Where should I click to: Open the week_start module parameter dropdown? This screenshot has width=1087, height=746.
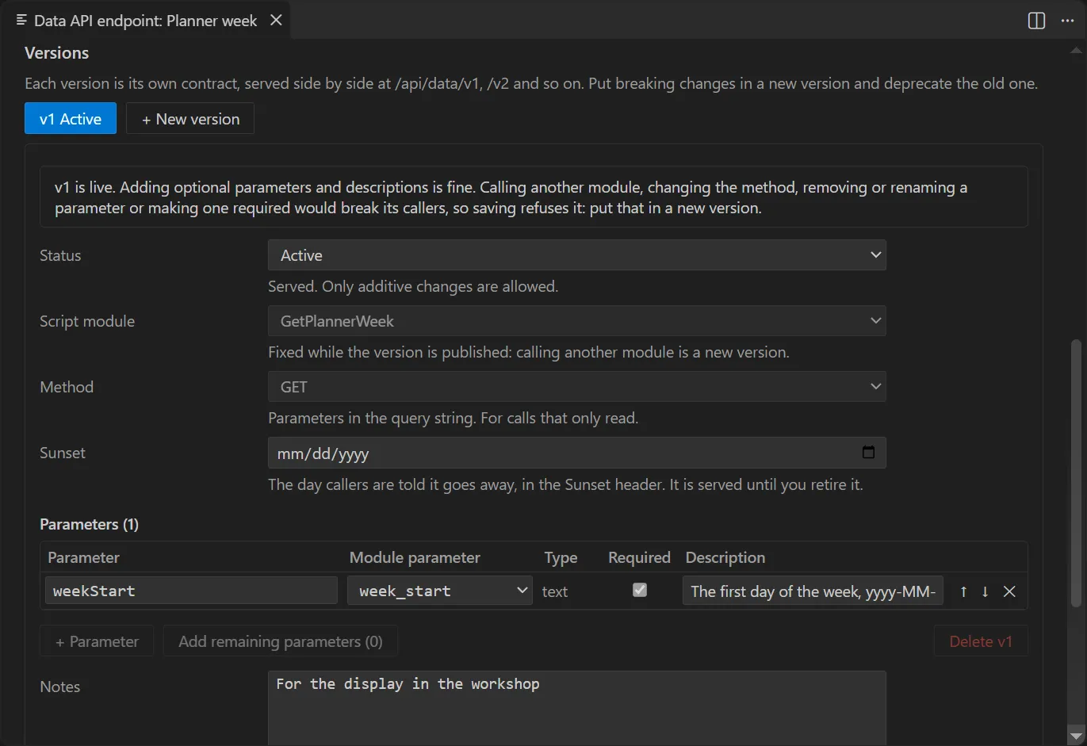pos(440,591)
